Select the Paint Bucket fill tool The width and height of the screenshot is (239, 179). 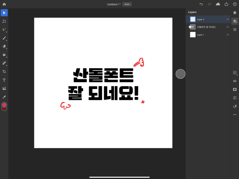(x=4, y=55)
